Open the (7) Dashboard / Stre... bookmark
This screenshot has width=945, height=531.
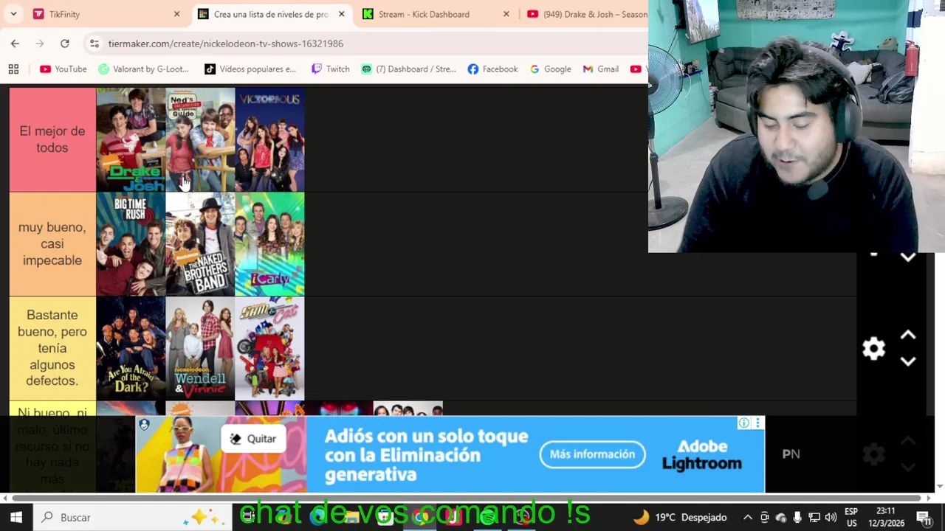[x=408, y=69]
